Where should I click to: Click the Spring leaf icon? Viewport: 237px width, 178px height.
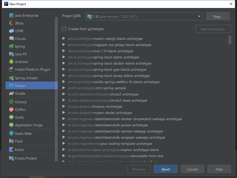(11, 46)
